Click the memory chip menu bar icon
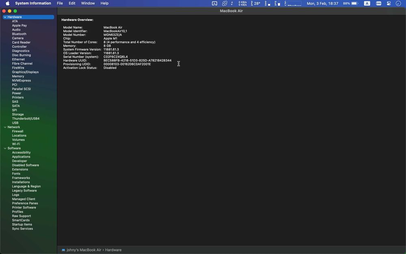 click(x=378, y=3)
